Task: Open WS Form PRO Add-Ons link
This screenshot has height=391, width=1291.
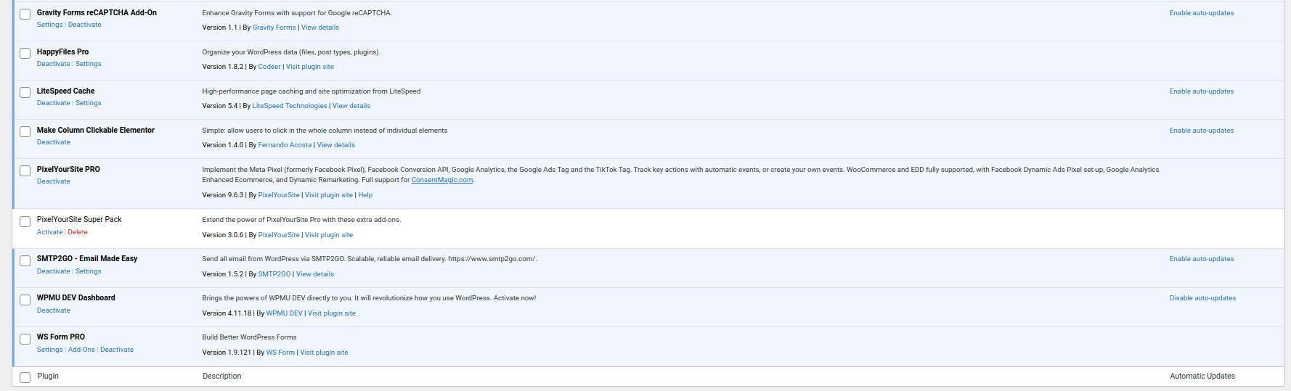Action: 81,350
